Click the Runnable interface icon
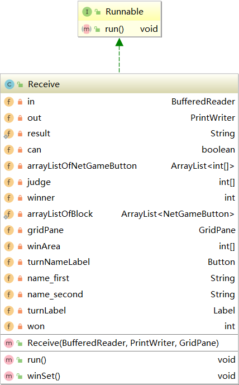 click(87, 12)
